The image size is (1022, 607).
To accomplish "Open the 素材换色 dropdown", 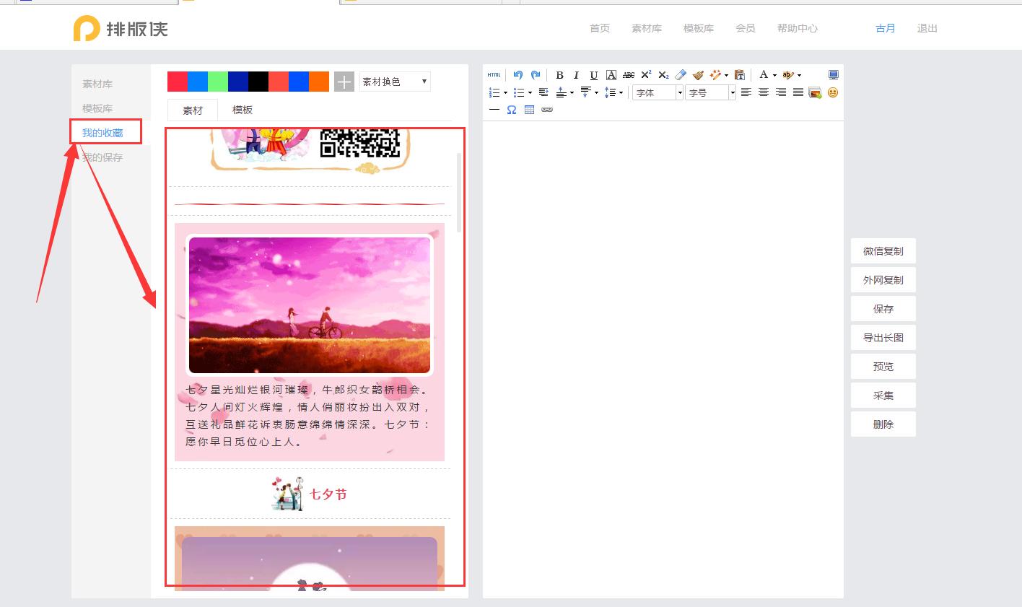I will click(394, 82).
